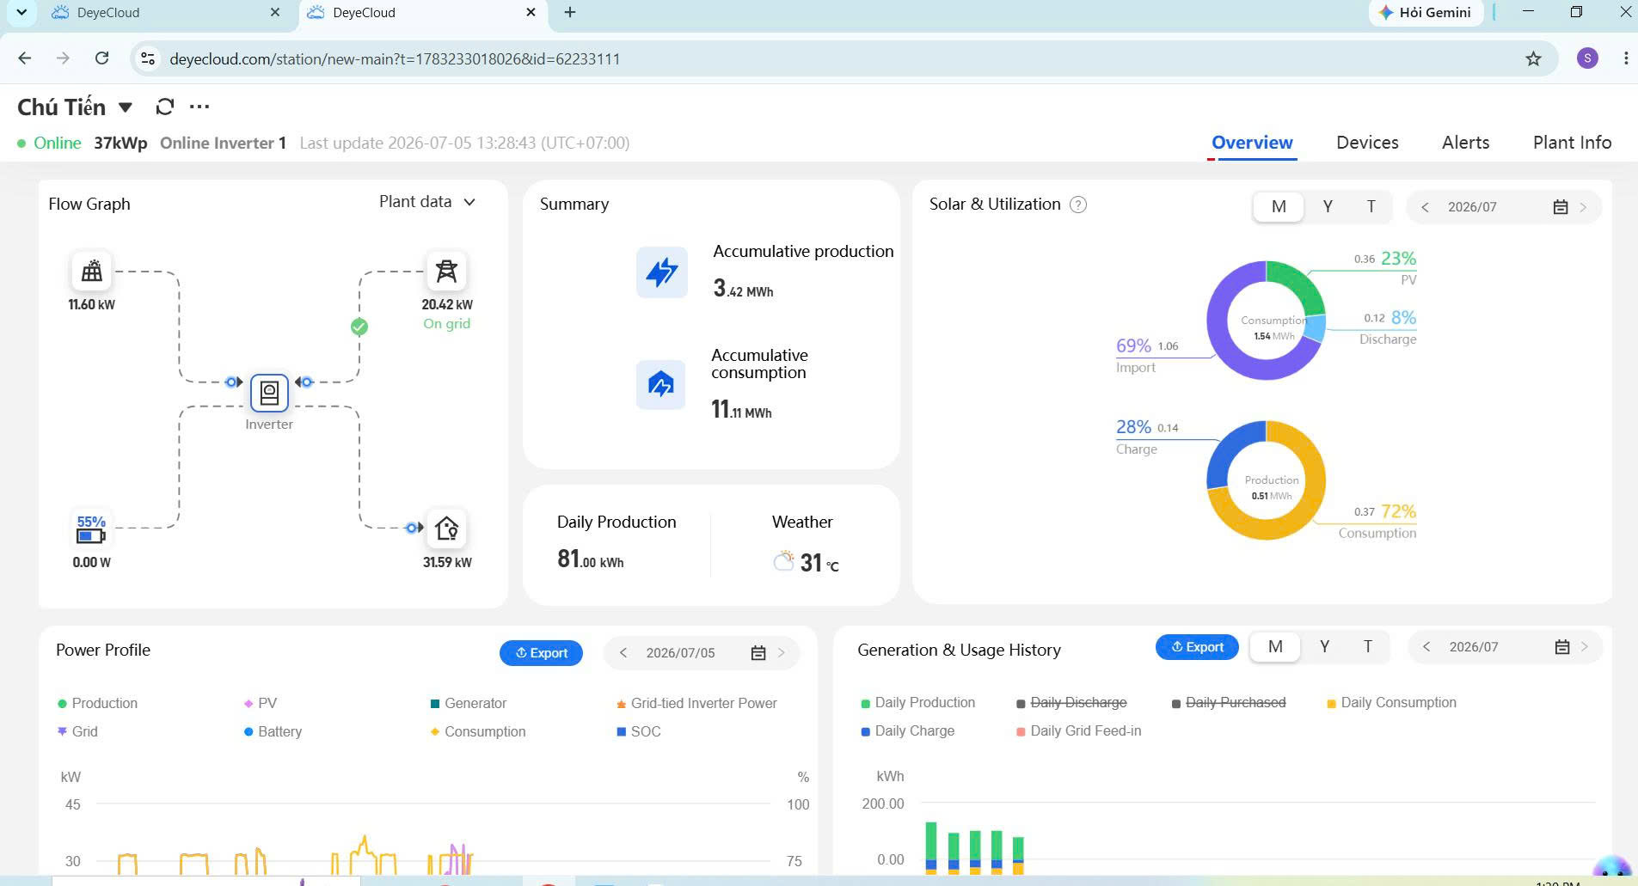Open the browser profile avatar S

tap(1587, 58)
